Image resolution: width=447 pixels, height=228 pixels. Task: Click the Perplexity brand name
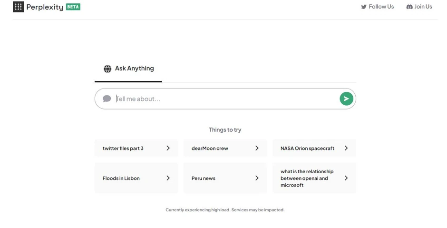click(45, 7)
